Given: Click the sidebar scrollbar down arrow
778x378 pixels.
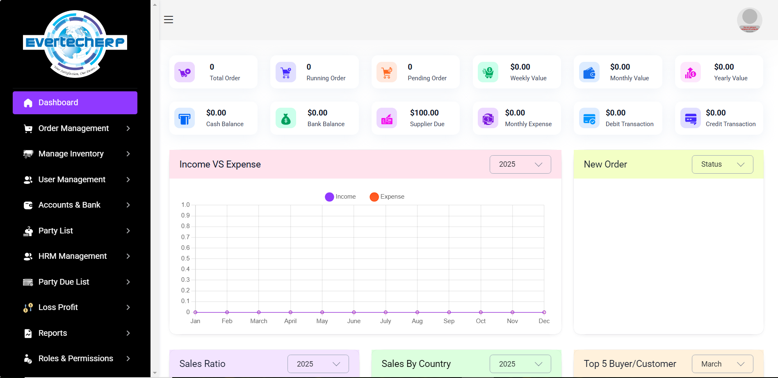Looking at the screenshot, I should pyautogui.click(x=155, y=373).
